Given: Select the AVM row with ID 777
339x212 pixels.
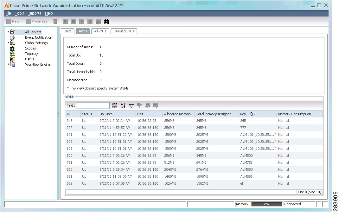Looking at the screenshot, I should coord(194,128).
